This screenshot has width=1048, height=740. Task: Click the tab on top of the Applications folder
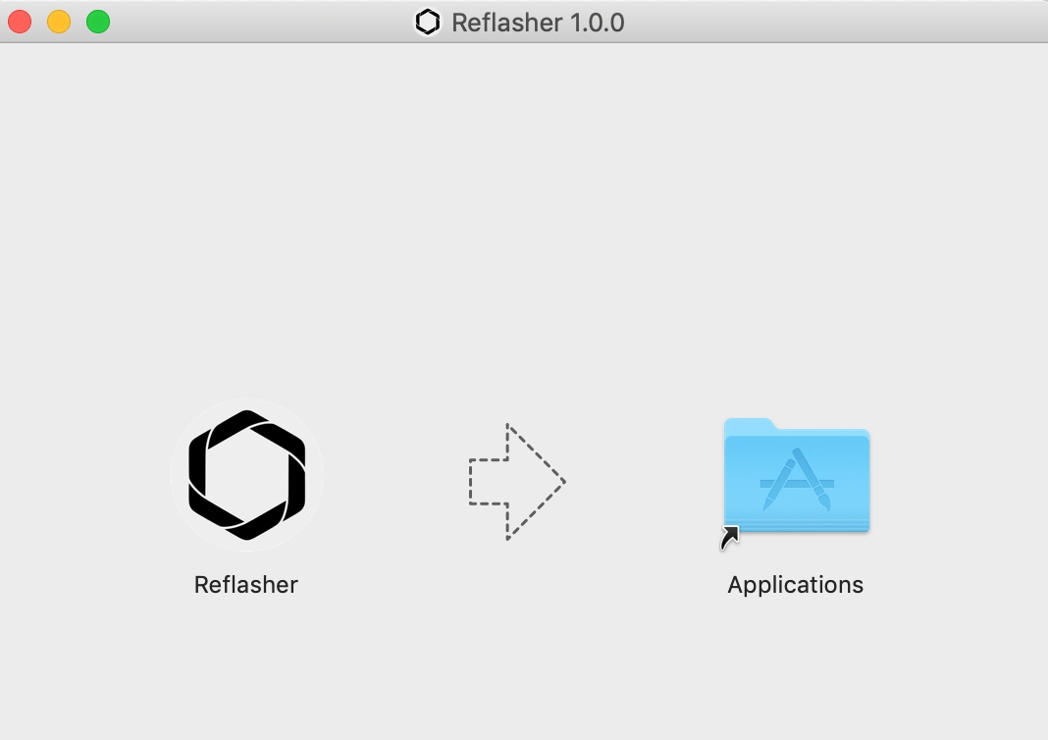pyautogui.click(x=750, y=425)
